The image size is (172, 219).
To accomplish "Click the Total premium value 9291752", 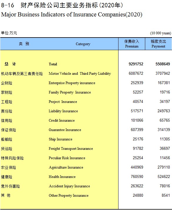I will click(136, 64).
